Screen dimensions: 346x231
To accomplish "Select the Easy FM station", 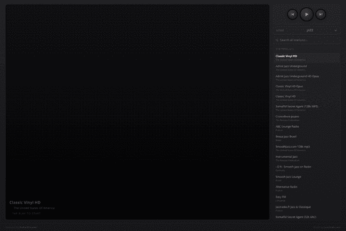I will pyautogui.click(x=307, y=198).
